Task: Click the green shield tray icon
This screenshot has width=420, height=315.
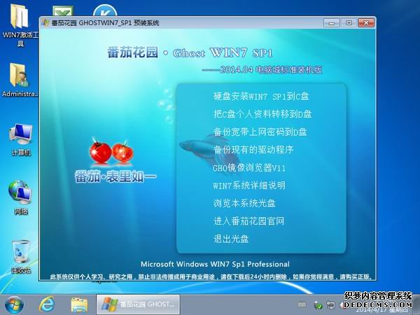Action: coord(318,304)
